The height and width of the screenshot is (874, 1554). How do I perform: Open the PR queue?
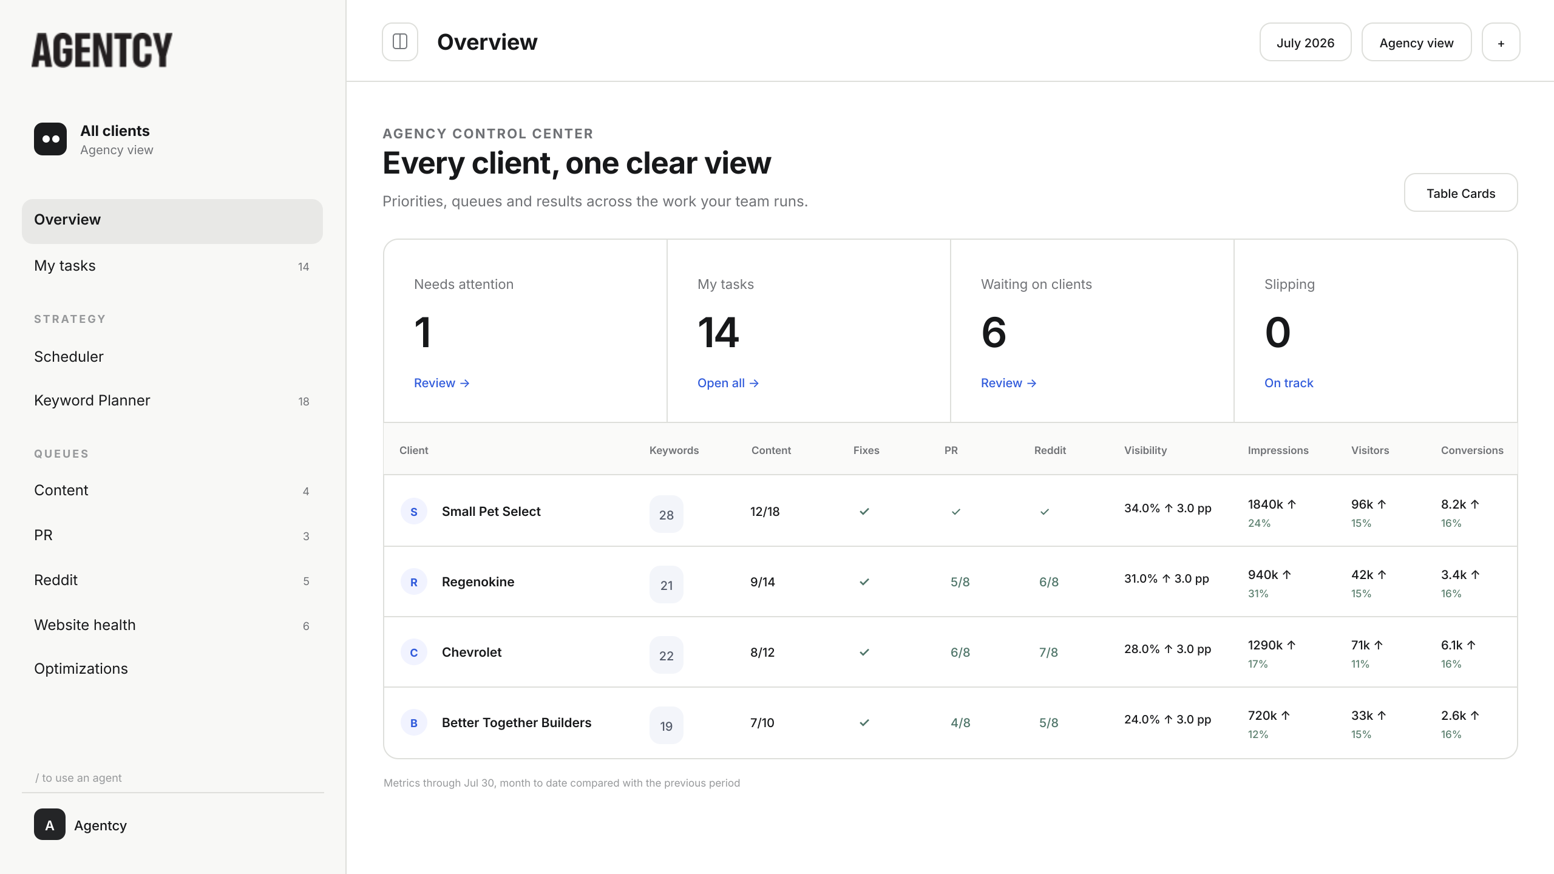[172, 535]
